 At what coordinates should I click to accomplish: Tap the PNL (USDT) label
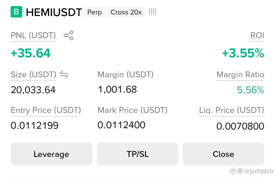(x=33, y=35)
